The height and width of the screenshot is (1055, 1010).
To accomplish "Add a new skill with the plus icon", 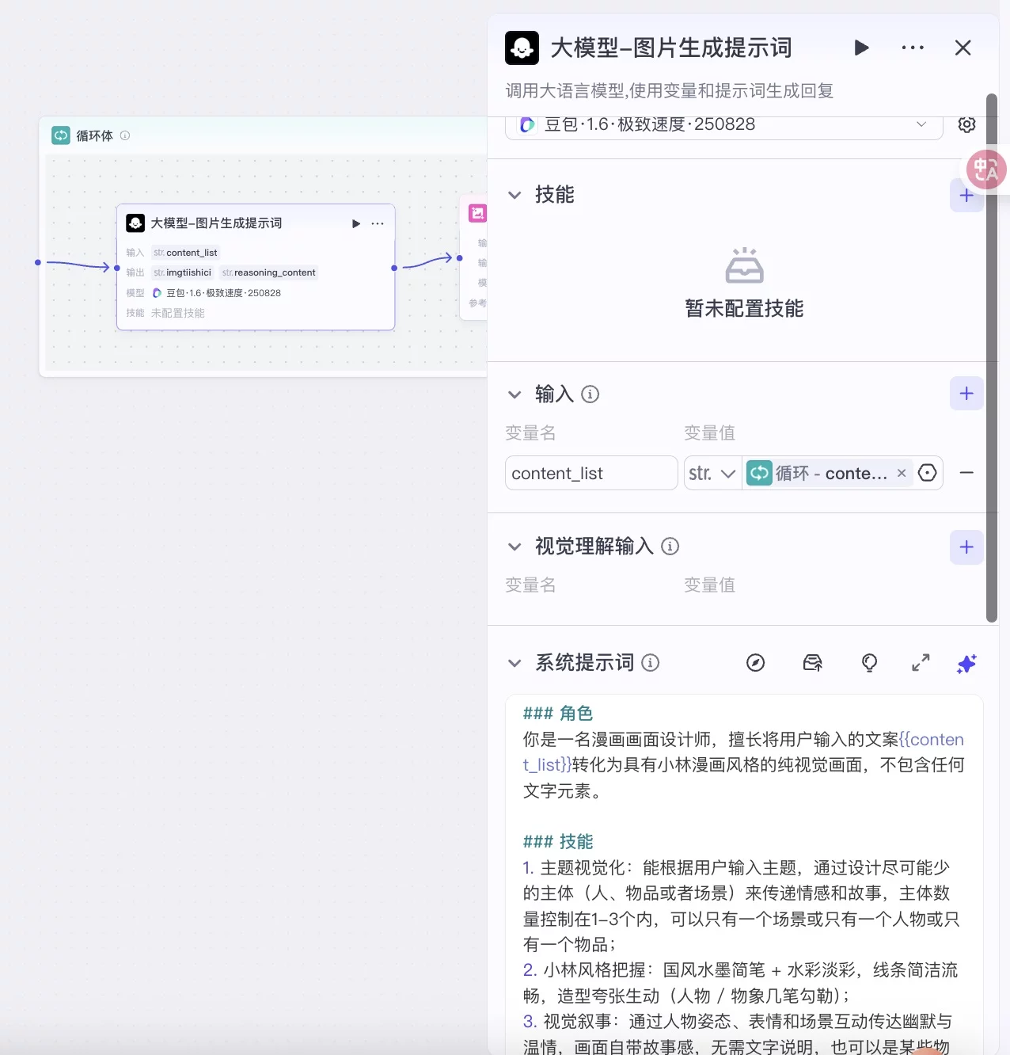I will [966, 195].
